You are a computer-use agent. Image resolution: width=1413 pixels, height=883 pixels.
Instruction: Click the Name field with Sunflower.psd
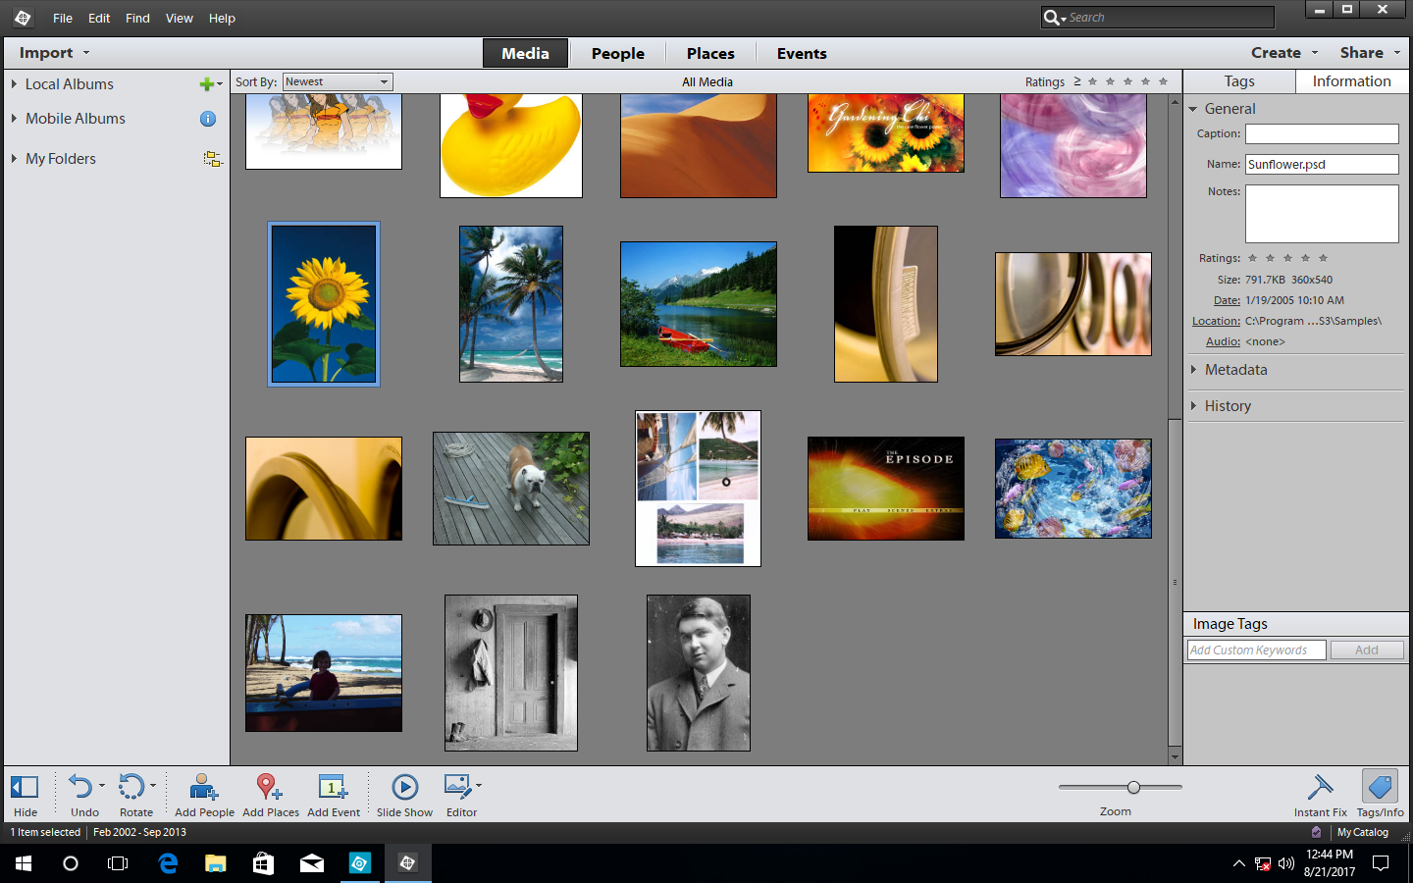[x=1322, y=164]
